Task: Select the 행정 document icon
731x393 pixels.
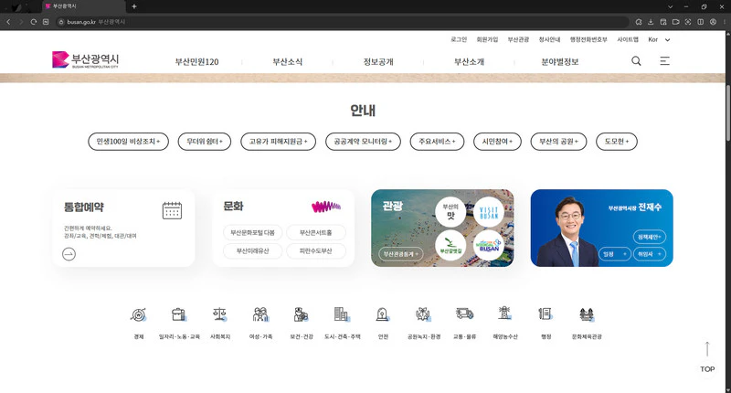Action: 546,314
